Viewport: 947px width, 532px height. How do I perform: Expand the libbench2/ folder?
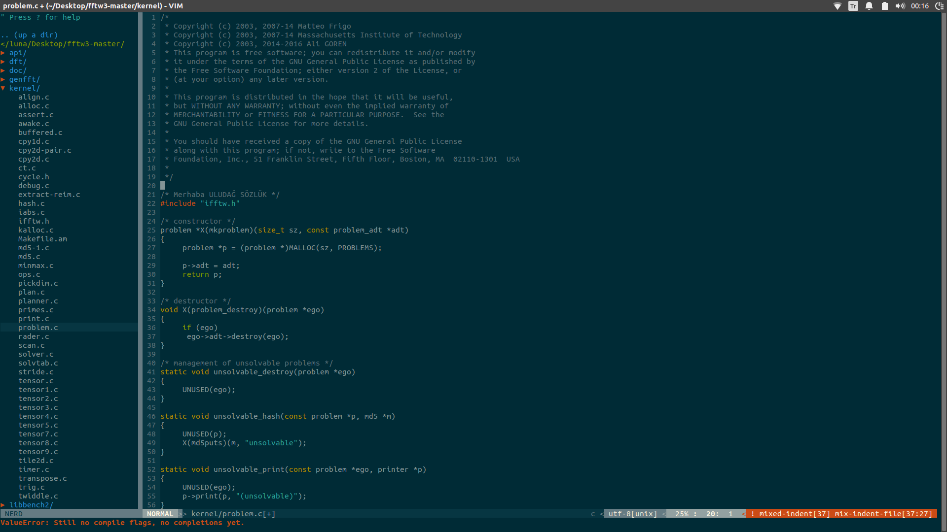click(x=31, y=505)
